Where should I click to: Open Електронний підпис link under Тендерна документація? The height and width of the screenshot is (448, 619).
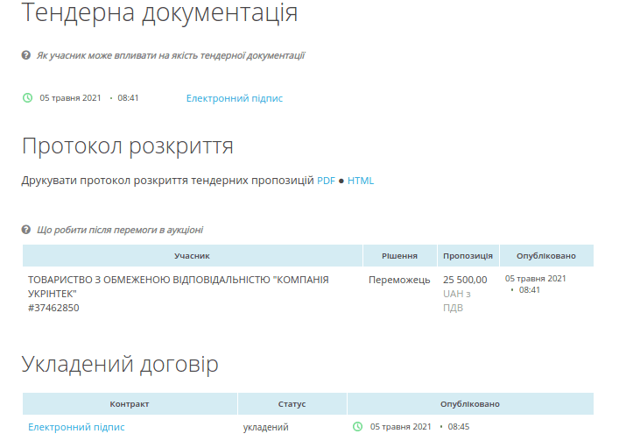[x=234, y=98]
